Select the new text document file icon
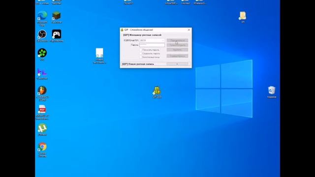 99,53
